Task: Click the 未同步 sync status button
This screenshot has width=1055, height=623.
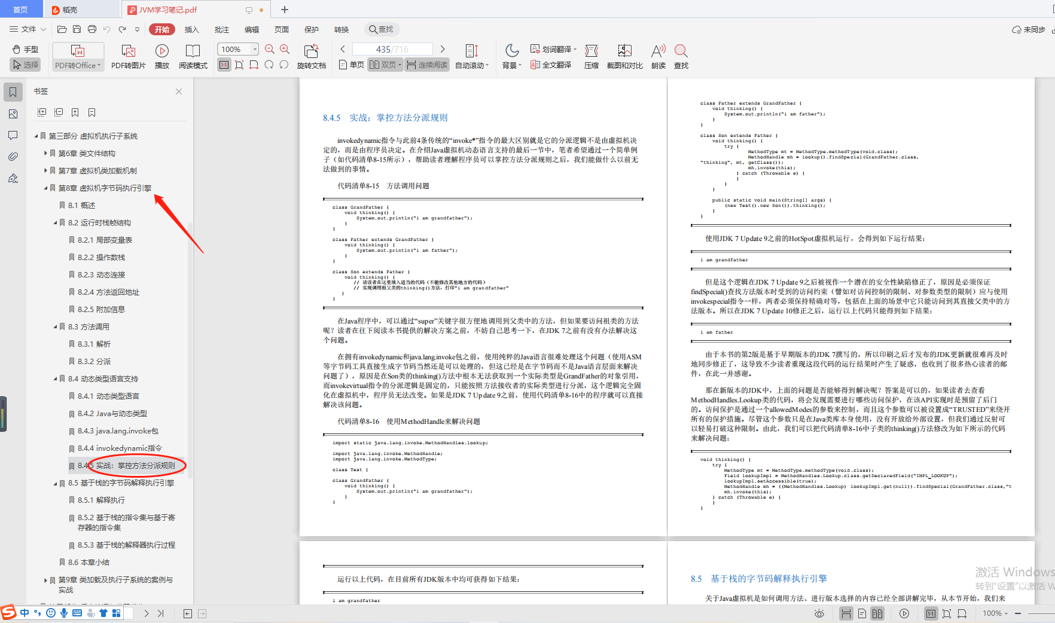Action: click(1029, 29)
